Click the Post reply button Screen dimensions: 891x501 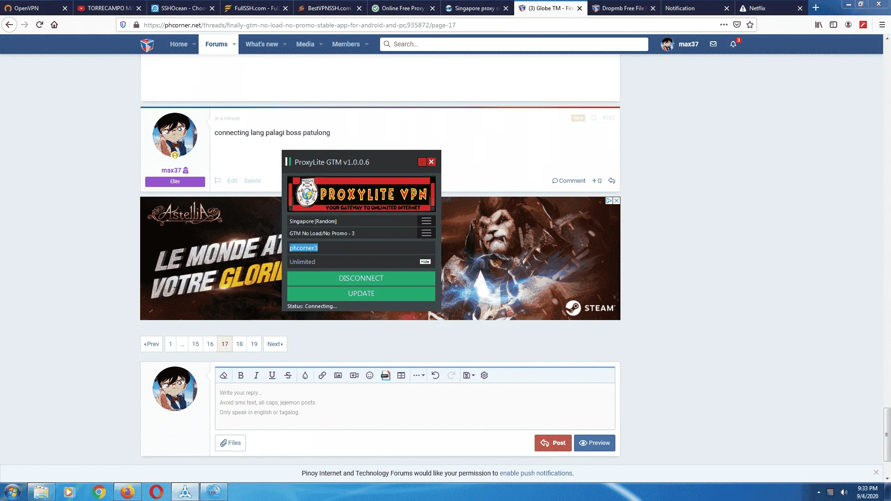[x=553, y=443]
